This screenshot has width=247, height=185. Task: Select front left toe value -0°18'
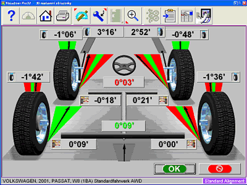(105, 100)
